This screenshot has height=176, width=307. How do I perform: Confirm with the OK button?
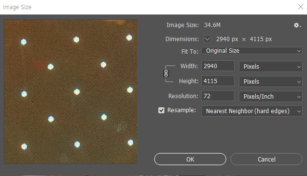pyautogui.click(x=190, y=159)
